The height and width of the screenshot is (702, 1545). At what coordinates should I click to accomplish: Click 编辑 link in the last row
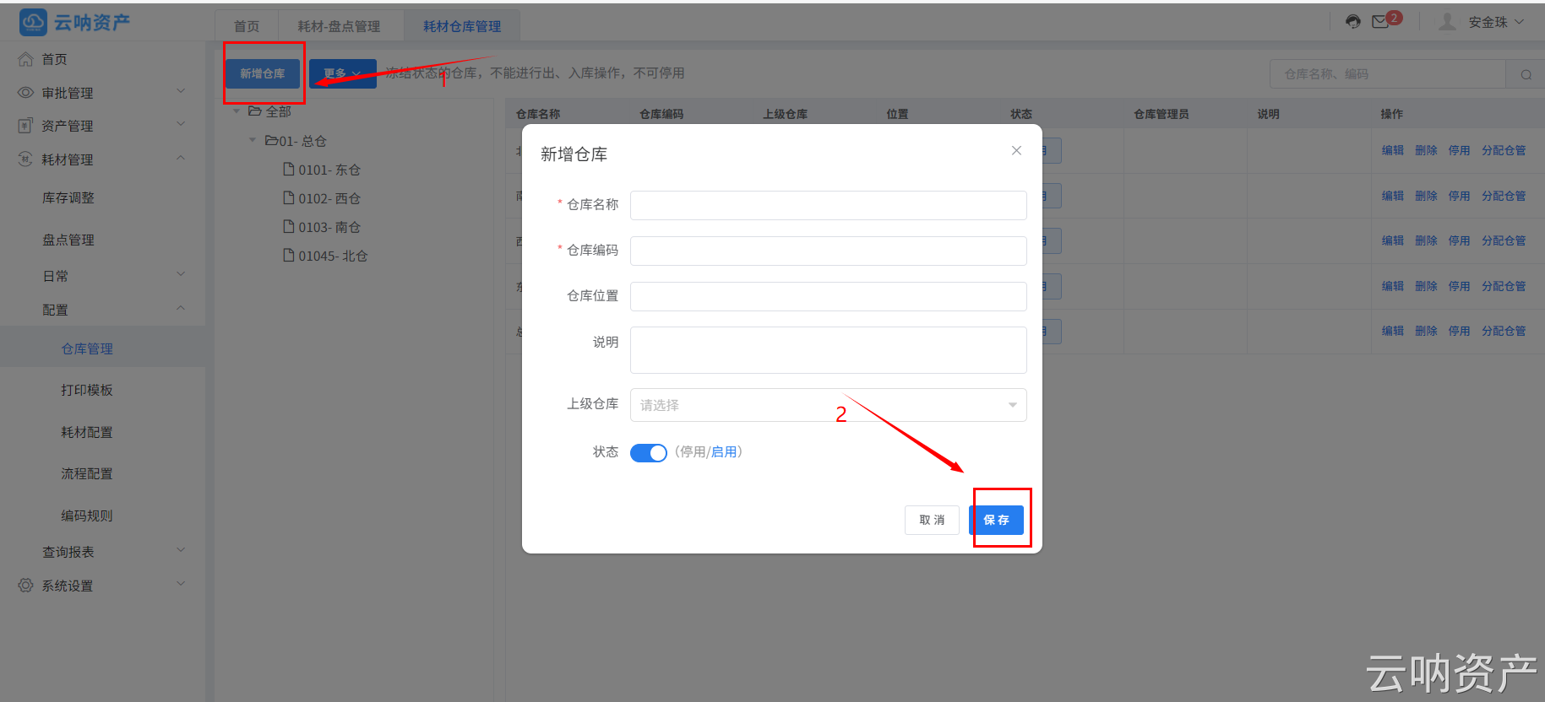(1393, 331)
